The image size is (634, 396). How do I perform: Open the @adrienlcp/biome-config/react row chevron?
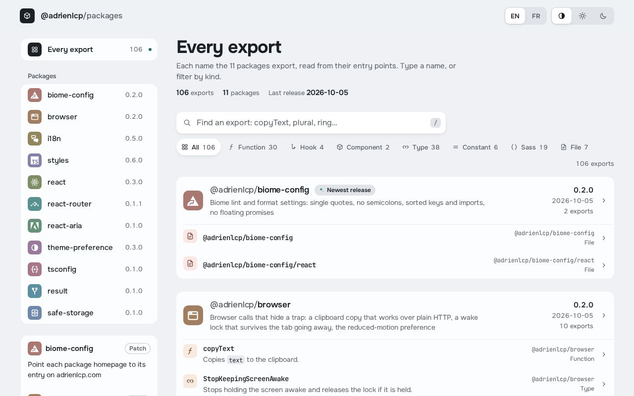(604, 265)
